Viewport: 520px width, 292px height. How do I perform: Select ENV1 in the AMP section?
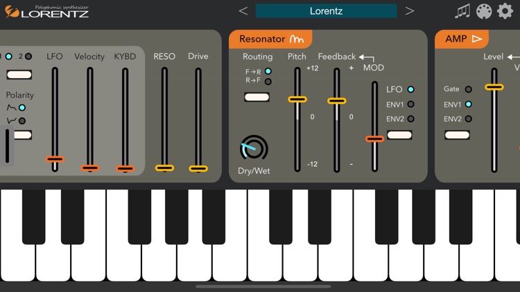pos(468,104)
